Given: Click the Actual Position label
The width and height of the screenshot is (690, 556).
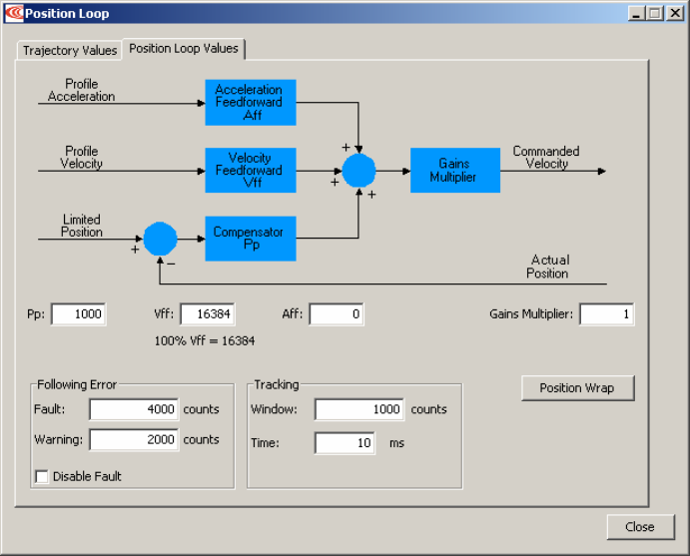Looking at the screenshot, I should (x=548, y=267).
